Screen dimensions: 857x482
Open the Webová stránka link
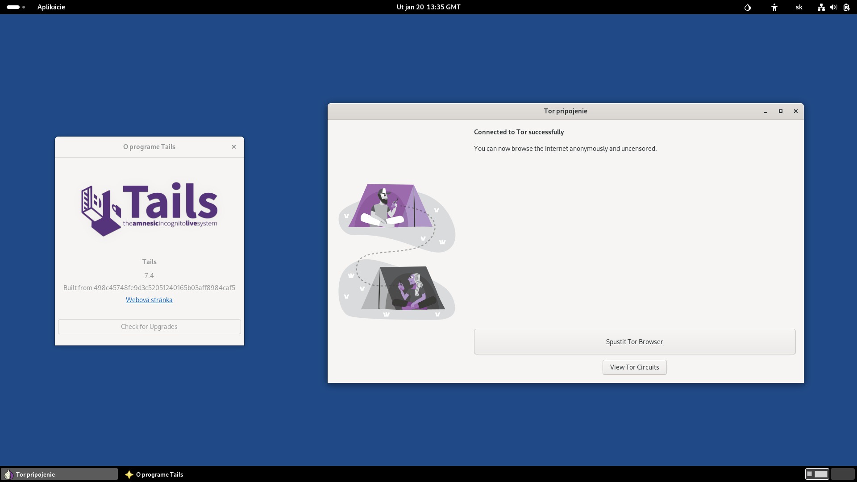pyautogui.click(x=149, y=300)
